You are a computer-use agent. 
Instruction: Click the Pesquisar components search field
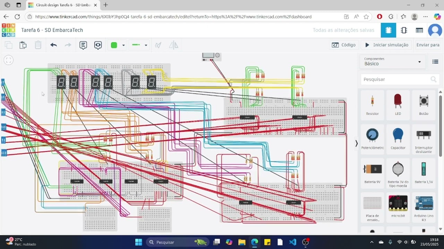coord(400,79)
